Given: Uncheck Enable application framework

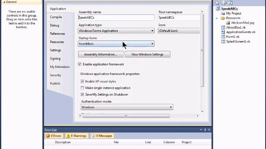Looking at the screenshot, I should 79,64.
